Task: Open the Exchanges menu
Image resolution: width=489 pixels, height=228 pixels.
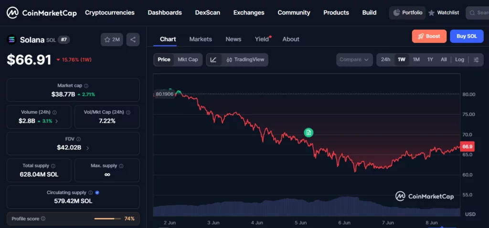Action: (249, 13)
